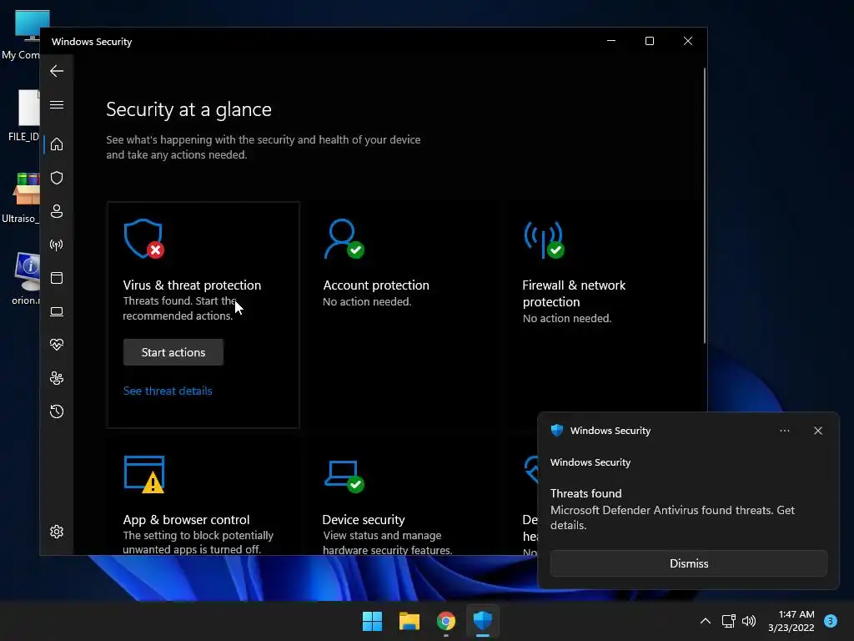
Task: Select the orion desktop icon
Action: tap(25, 279)
